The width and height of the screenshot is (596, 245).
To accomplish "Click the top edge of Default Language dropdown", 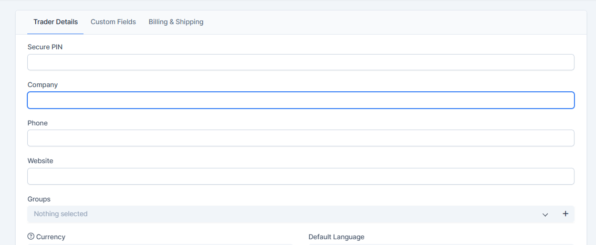I will 441,244.
